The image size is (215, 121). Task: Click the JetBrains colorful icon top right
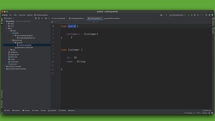[212, 15]
